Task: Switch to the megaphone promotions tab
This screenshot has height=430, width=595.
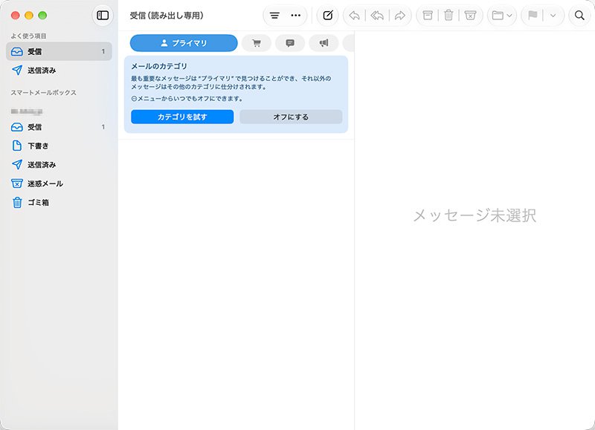Action: click(x=324, y=43)
